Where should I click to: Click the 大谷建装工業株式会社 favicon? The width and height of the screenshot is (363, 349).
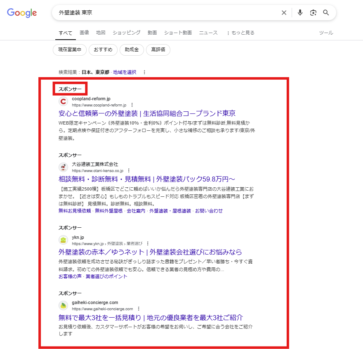(63, 167)
